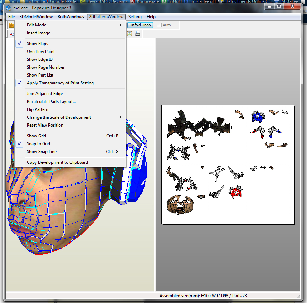Toggle Apply Transparency of Print Setting
Viewport: 307px width, 303px height.
70,83
